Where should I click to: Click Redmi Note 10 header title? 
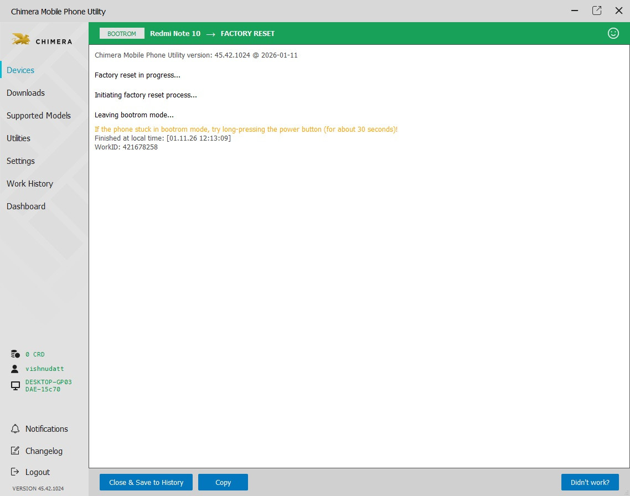tap(175, 33)
